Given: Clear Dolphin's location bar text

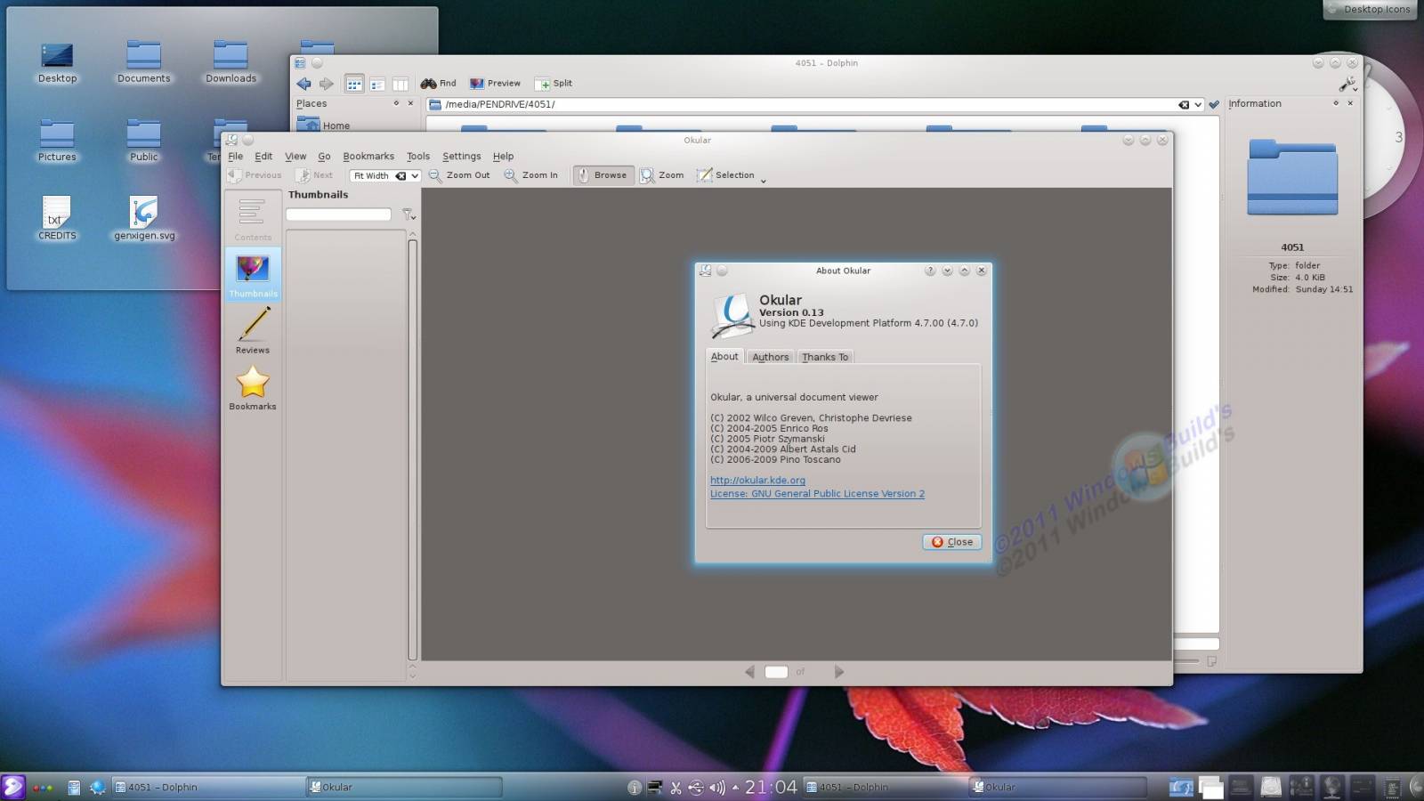Looking at the screenshot, I should pos(1184,105).
